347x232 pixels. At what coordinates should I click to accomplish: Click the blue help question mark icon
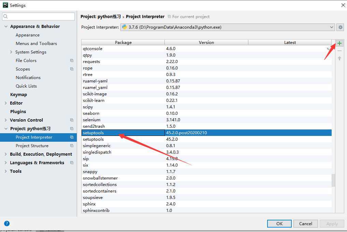tap(7, 223)
